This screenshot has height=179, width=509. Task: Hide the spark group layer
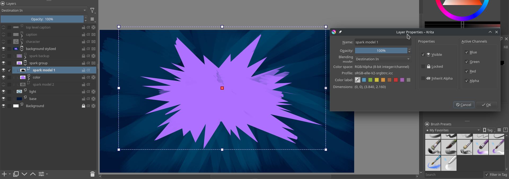tap(3, 63)
